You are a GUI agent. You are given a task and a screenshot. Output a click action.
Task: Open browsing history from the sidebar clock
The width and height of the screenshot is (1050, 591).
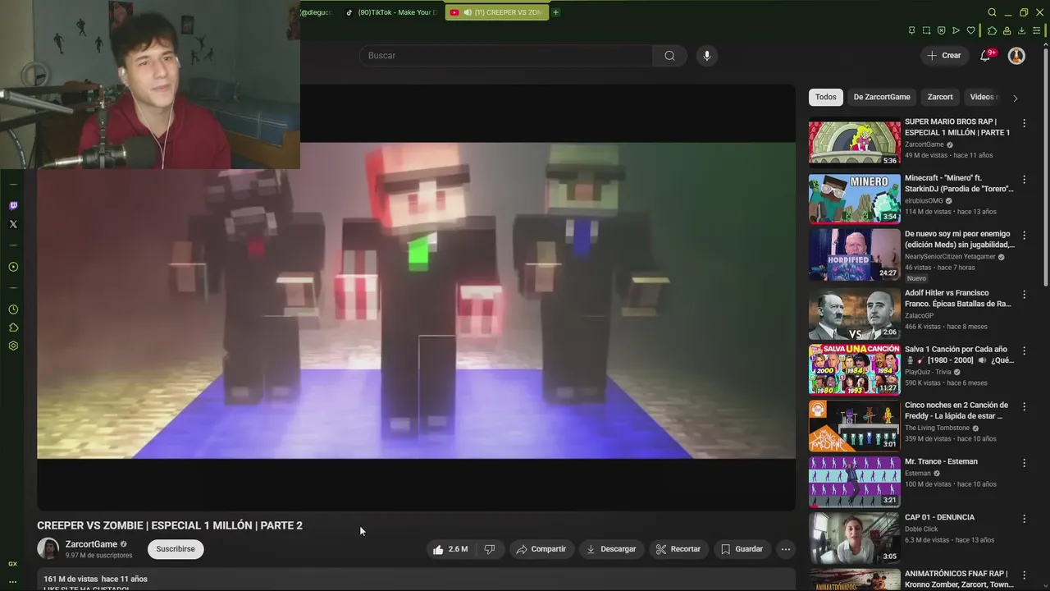pos(13,309)
